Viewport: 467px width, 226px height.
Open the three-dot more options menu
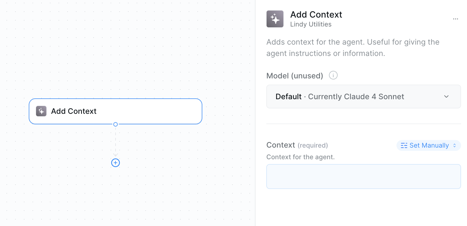click(x=455, y=19)
